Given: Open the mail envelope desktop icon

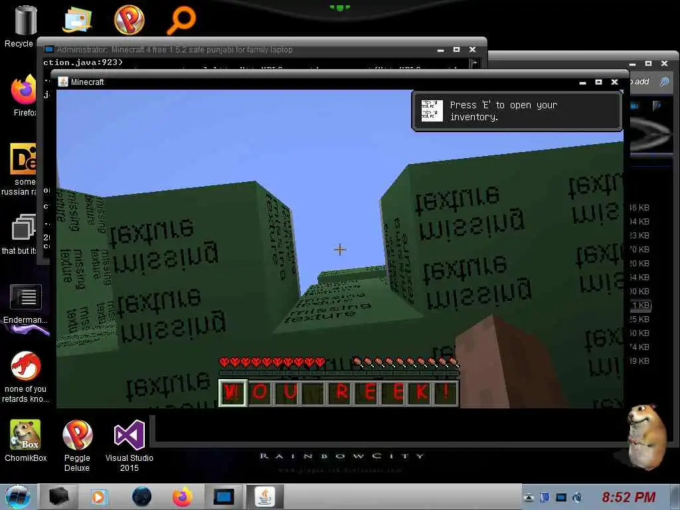Looking at the screenshot, I should pos(77,20).
